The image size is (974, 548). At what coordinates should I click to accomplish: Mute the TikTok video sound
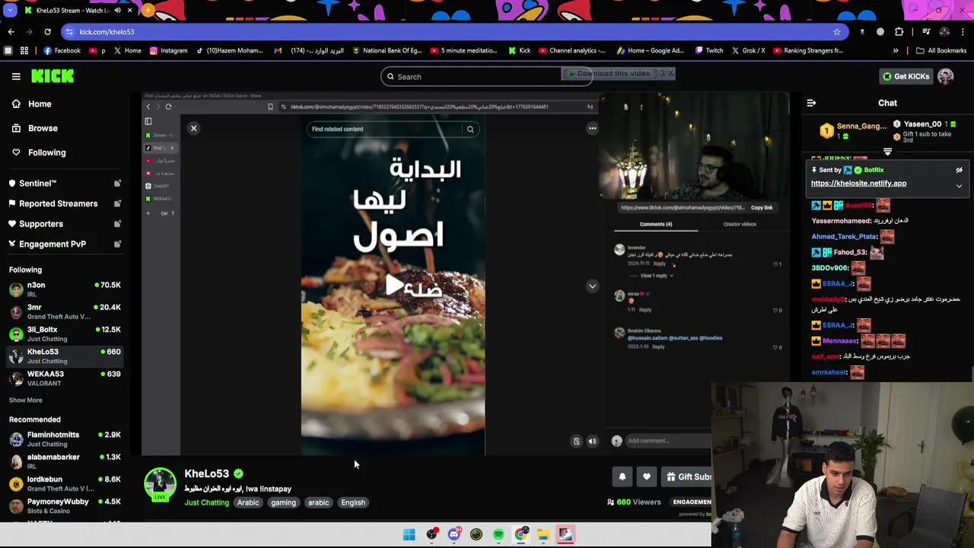click(592, 441)
